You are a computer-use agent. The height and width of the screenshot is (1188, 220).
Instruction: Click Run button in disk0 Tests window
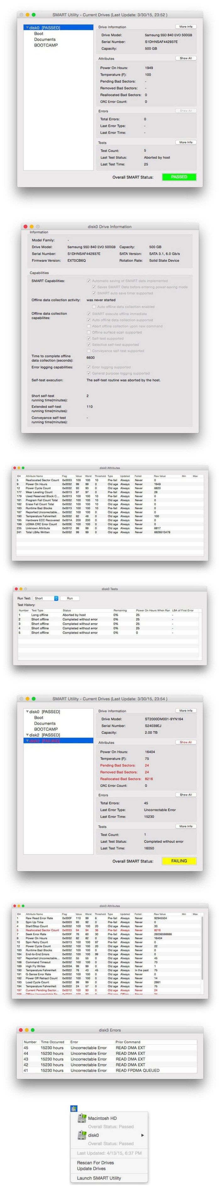[x=70, y=598]
